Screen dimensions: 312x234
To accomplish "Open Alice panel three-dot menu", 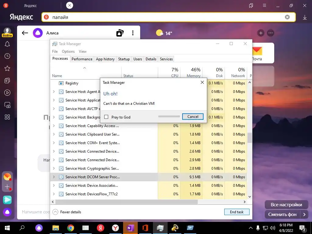I will [133, 33].
